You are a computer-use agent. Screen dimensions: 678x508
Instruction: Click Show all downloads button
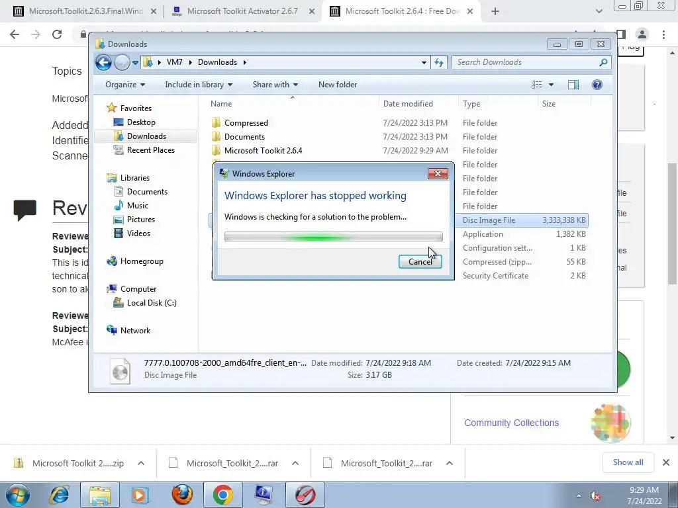(628, 462)
